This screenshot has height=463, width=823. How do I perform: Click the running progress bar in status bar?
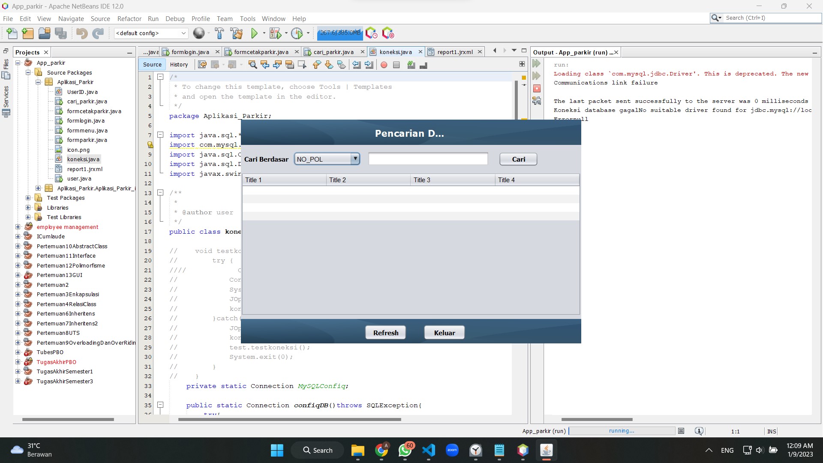pos(622,431)
